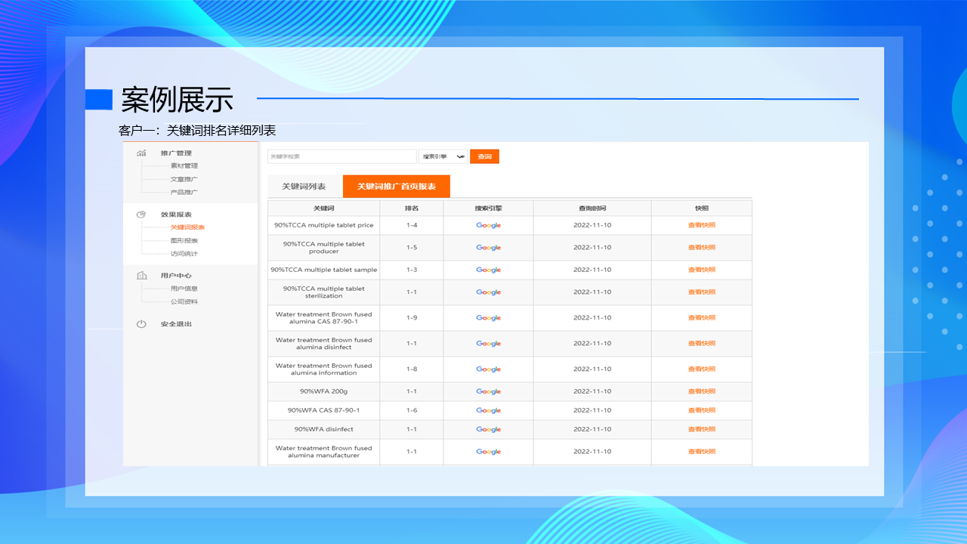967x544 pixels.
Task: Focus the 关键字检索 search field
Action: (x=341, y=156)
